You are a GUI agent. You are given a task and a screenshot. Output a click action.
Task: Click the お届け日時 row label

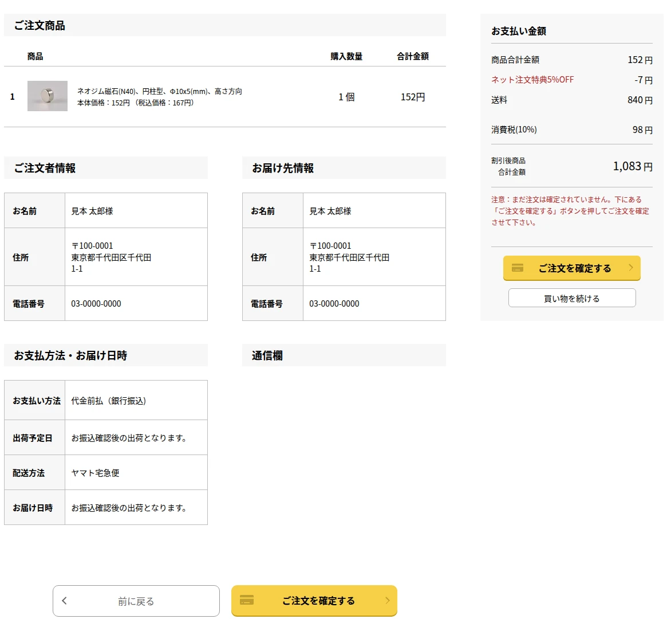32,507
